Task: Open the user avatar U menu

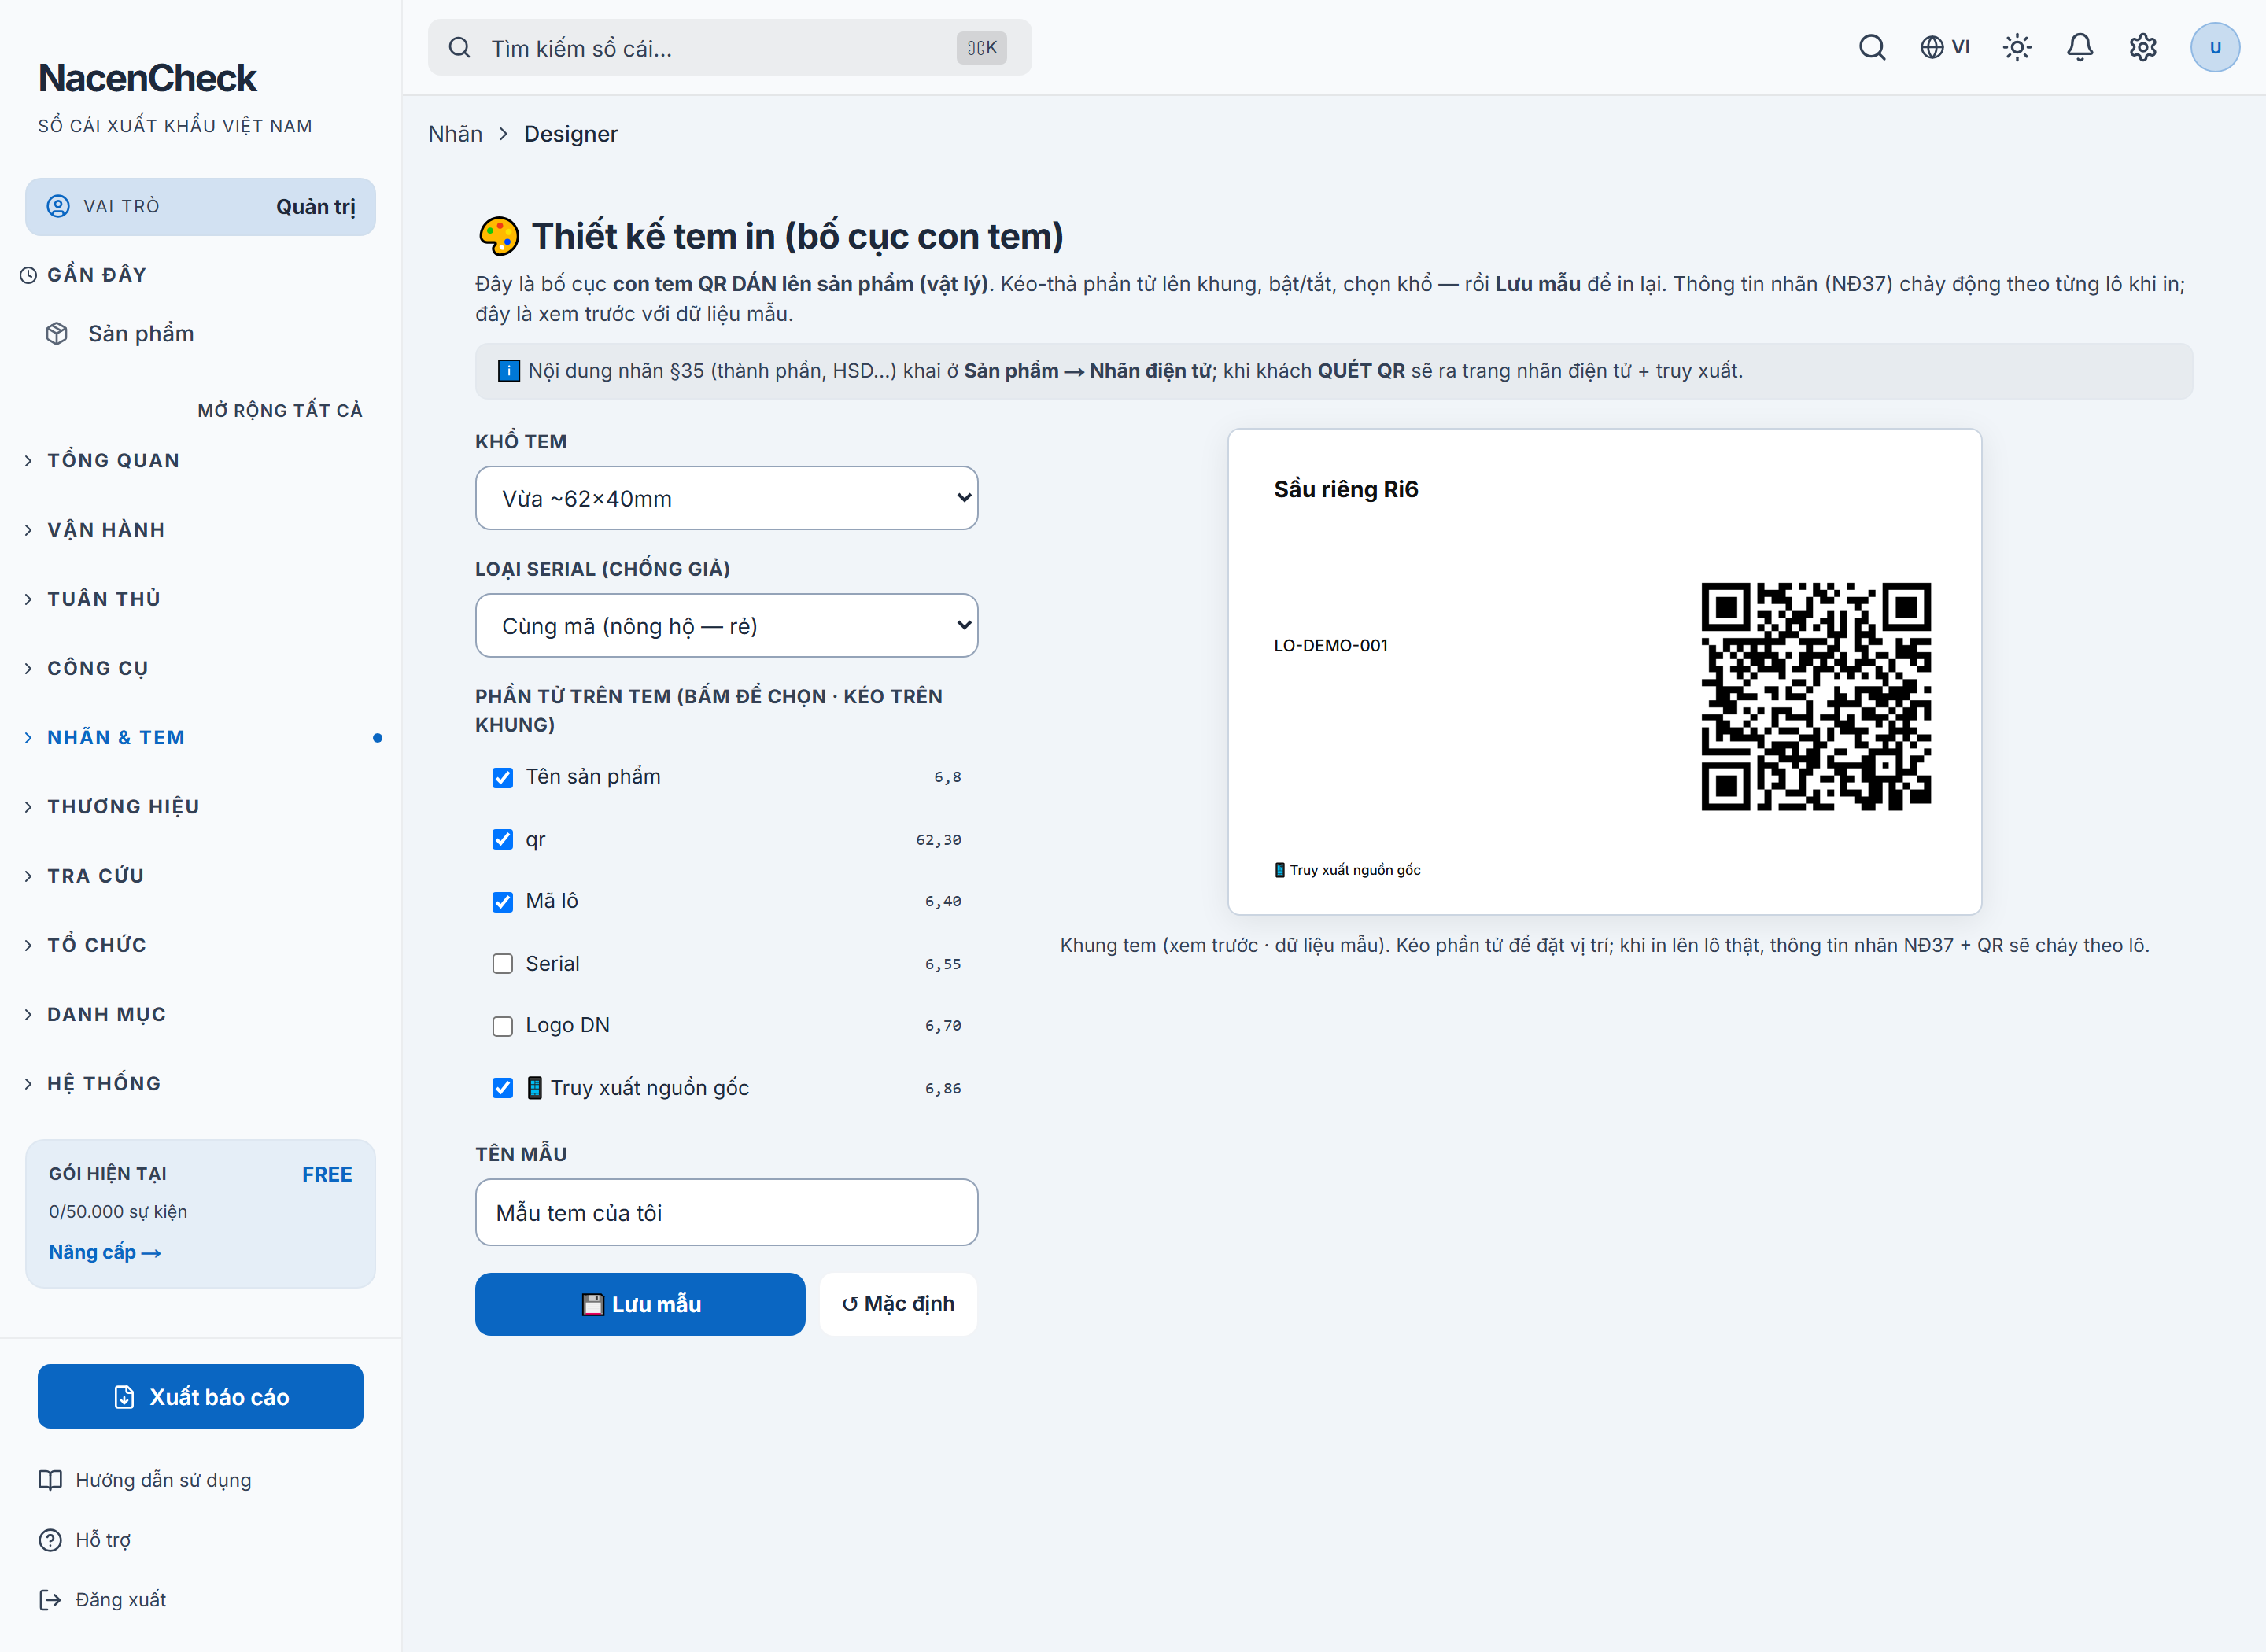Action: pos(2215,47)
